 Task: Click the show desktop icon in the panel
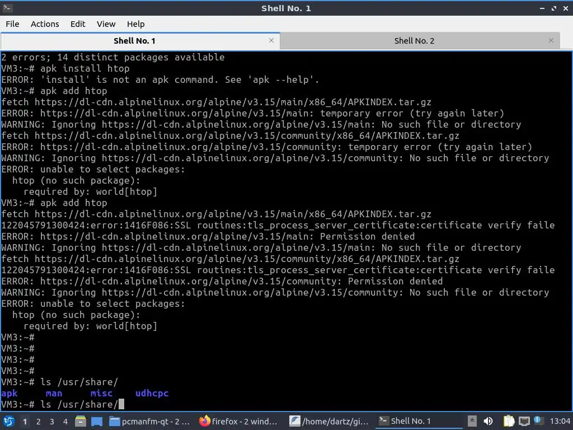pyautogui.click(x=96, y=421)
